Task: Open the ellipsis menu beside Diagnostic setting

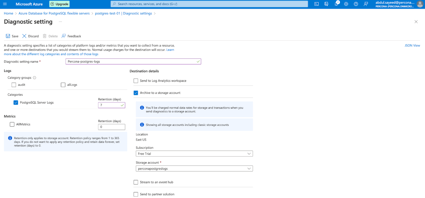Action: 60,22
